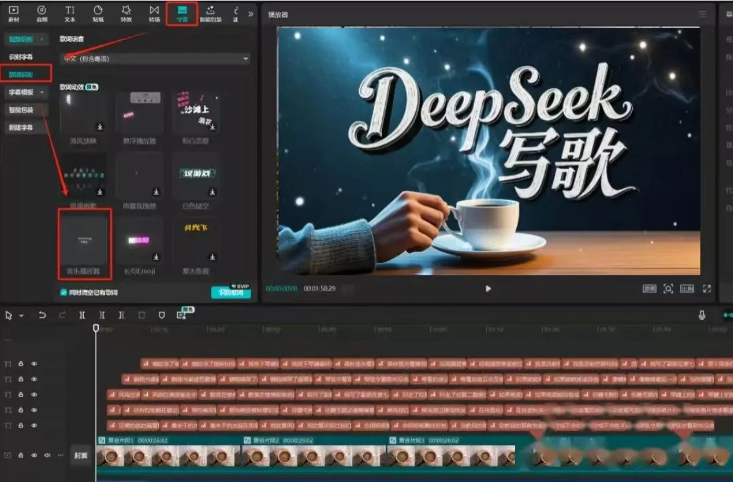The width and height of the screenshot is (733, 482).
Task: Open main video track more options
Action: 59,455
